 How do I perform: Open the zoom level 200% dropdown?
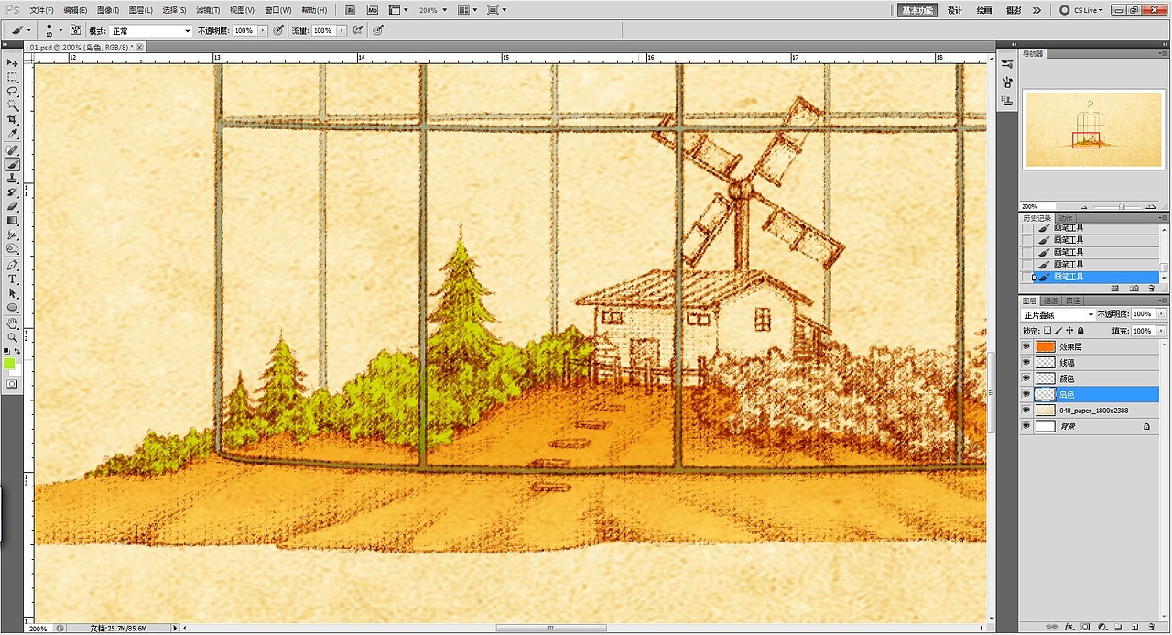point(433,10)
